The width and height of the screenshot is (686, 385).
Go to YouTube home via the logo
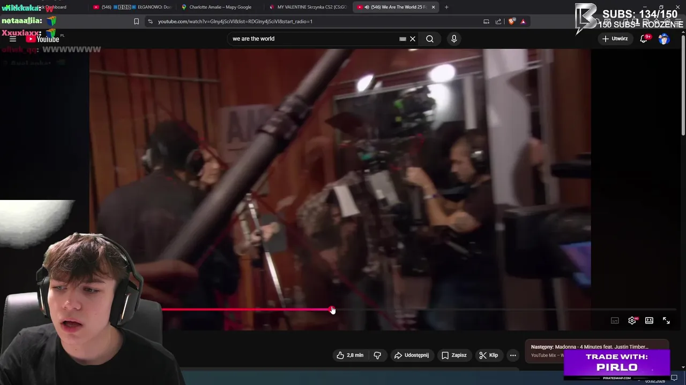click(42, 39)
